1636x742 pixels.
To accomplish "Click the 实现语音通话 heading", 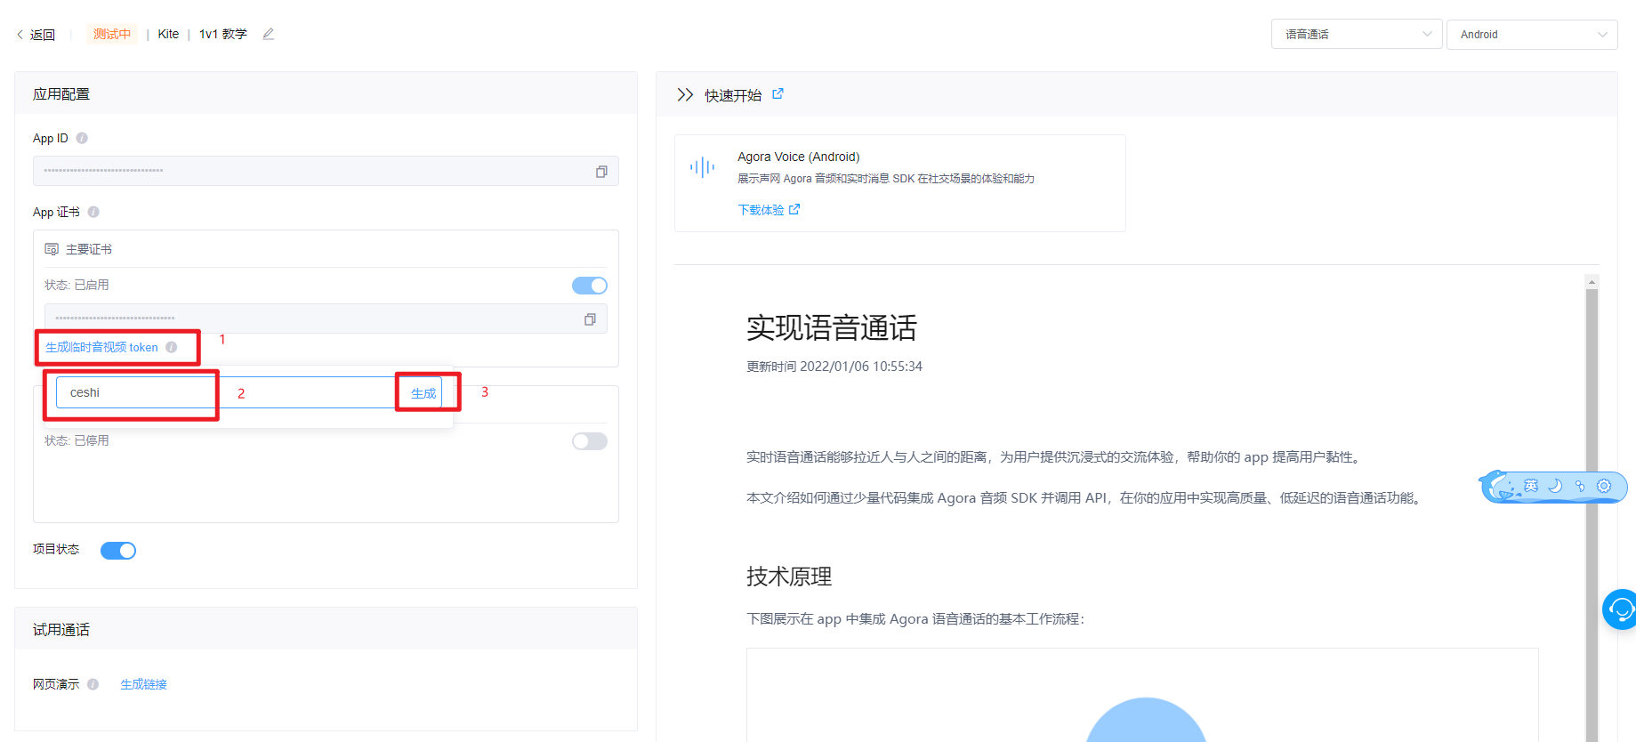I will coord(831,327).
